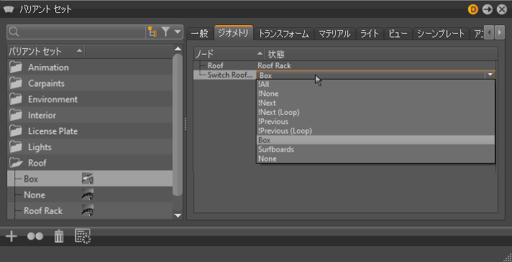512x262 pixels.
Task: Click the arrow undock icon in title bar
Action: (x=488, y=9)
